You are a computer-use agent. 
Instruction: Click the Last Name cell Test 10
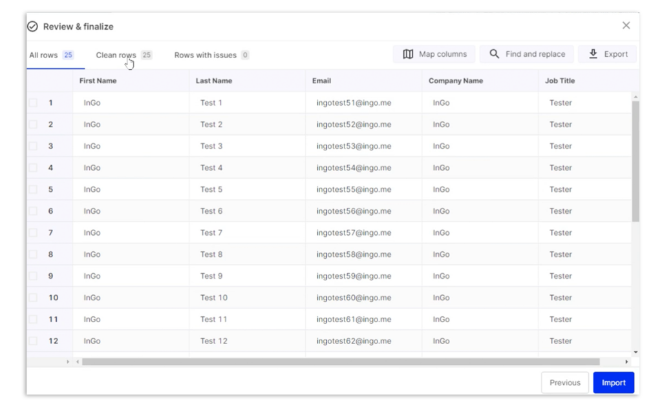point(248,298)
